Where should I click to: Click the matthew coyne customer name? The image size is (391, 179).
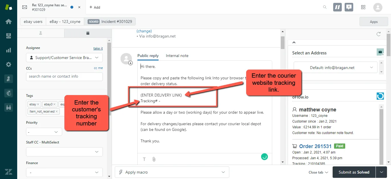pyautogui.click(x=317, y=110)
